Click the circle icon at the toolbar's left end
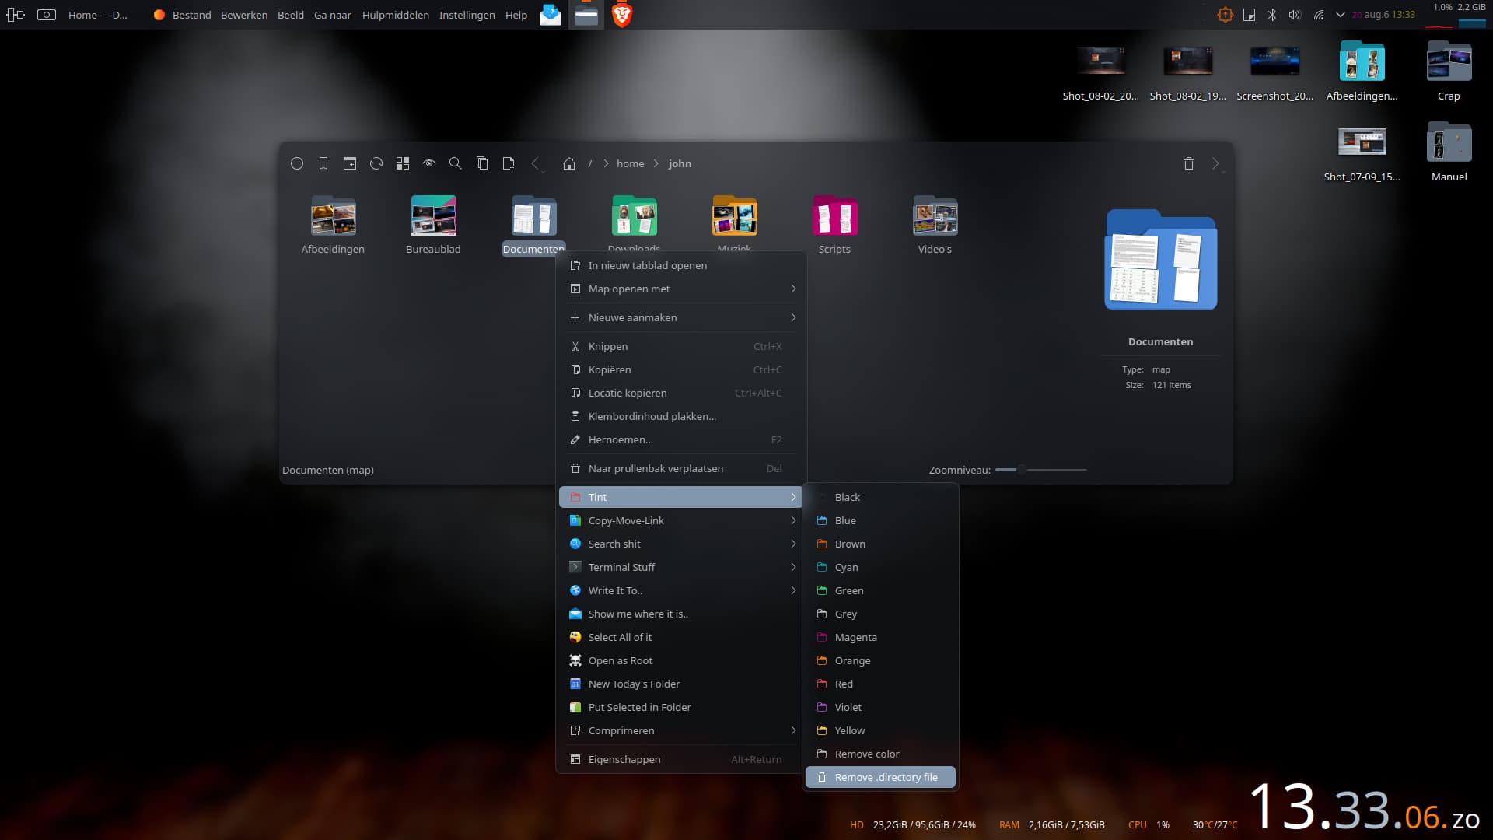 (x=297, y=163)
